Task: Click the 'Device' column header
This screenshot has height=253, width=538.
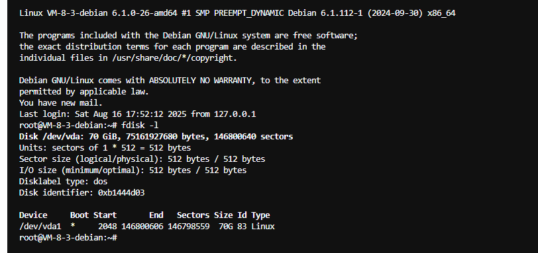Action: (x=33, y=215)
